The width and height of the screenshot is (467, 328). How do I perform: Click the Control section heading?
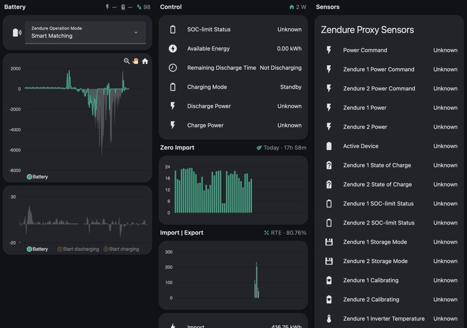tap(170, 7)
